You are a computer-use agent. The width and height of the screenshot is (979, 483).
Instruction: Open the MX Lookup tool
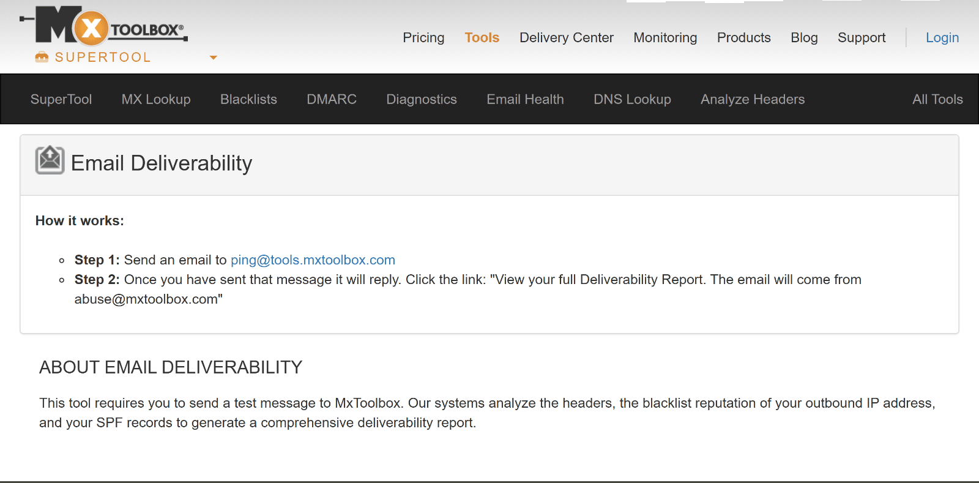click(156, 99)
